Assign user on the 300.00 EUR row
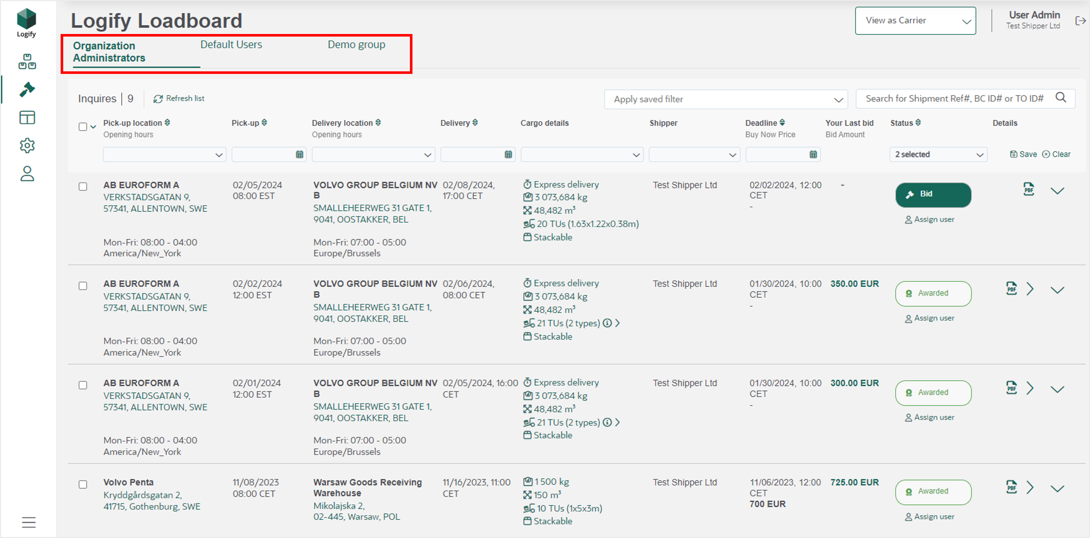The width and height of the screenshot is (1090, 538). click(x=930, y=418)
